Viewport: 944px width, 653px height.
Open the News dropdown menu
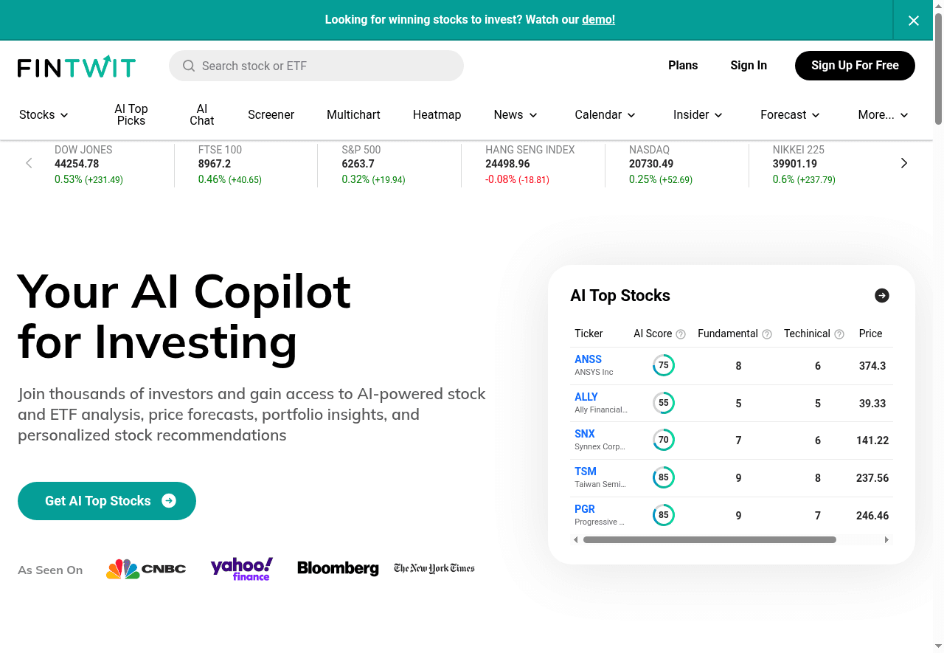click(516, 115)
